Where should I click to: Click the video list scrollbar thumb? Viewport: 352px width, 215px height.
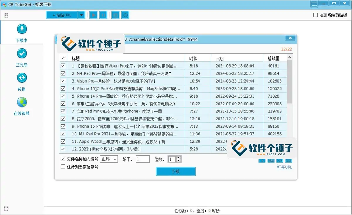pyautogui.click(x=290, y=82)
